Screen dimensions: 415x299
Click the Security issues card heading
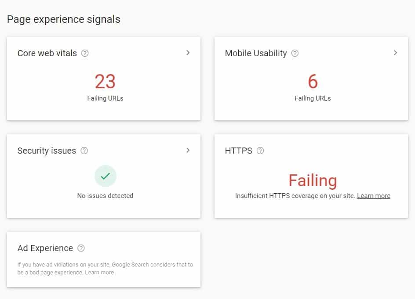[47, 151]
